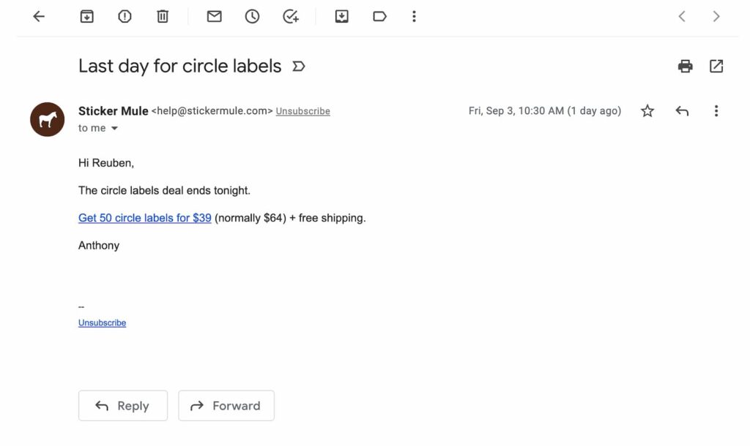This screenshot has width=750, height=446.
Task: Mark the email as unread
Action: click(x=214, y=16)
